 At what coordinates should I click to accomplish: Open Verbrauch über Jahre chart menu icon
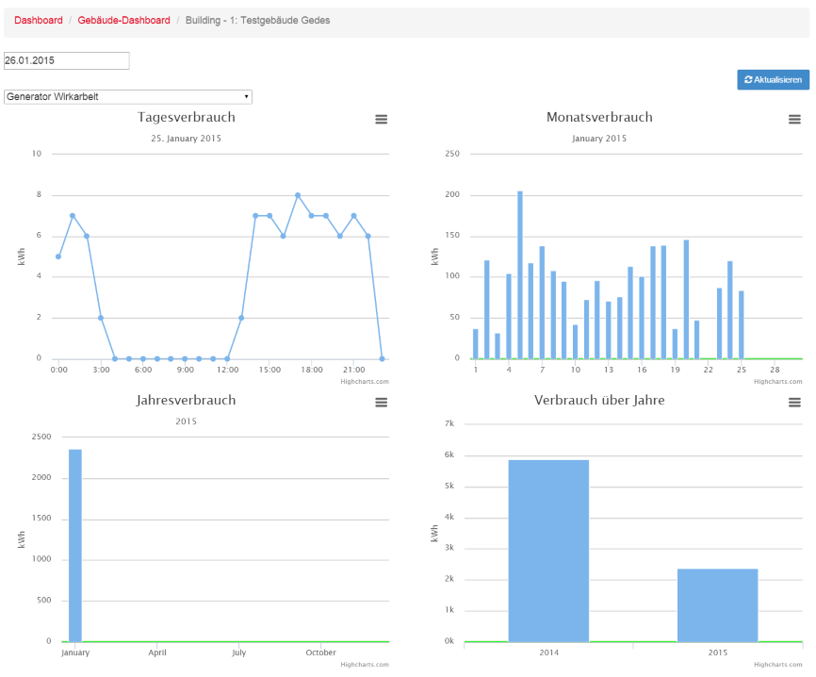point(794,403)
